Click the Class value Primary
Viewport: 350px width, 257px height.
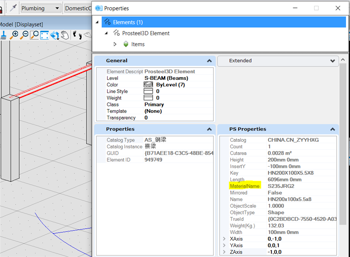(154, 104)
